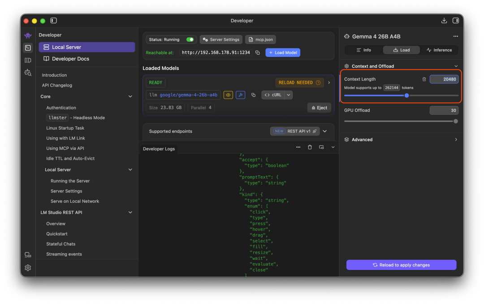The height and width of the screenshot is (304, 484).
Task: Eject the gemma-4-26b-a4b model
Action: (x=319, y=108)
